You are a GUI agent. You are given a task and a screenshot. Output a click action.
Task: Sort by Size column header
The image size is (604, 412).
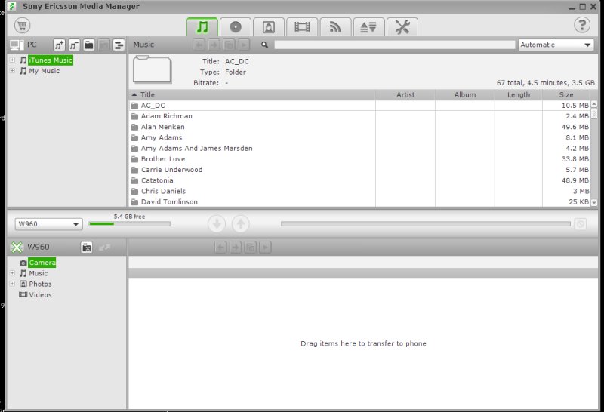pyautogui.click(x=565, y=95)
